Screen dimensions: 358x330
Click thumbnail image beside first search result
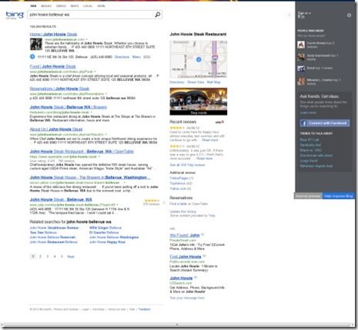[36, 44]
